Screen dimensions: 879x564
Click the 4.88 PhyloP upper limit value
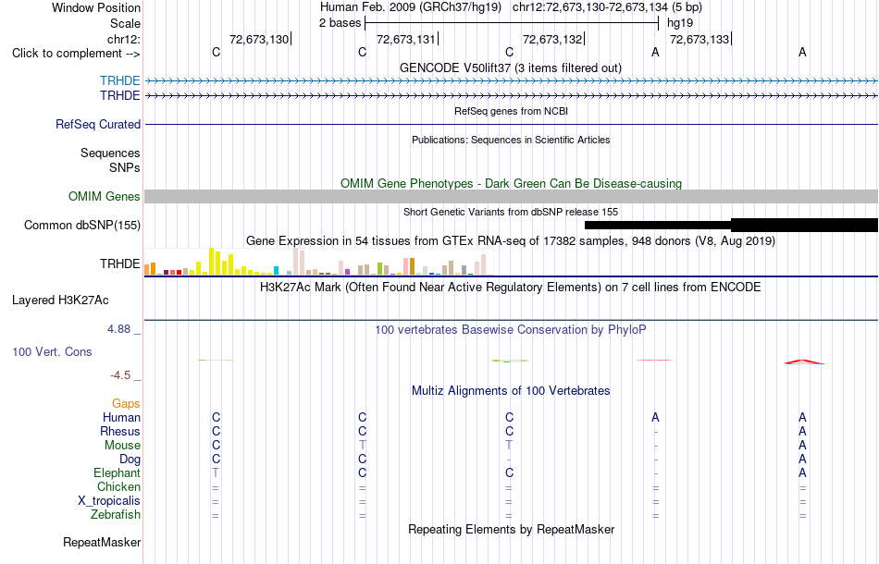point(118,329)
